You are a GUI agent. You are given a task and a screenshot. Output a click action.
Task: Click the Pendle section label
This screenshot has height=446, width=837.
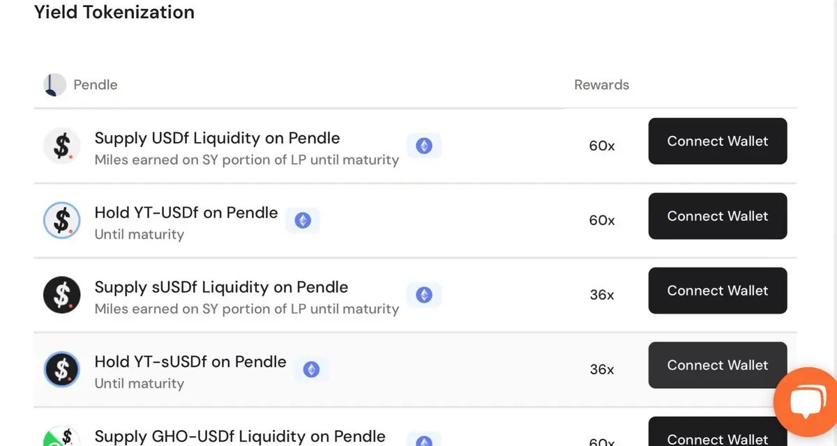coord(96,85)
